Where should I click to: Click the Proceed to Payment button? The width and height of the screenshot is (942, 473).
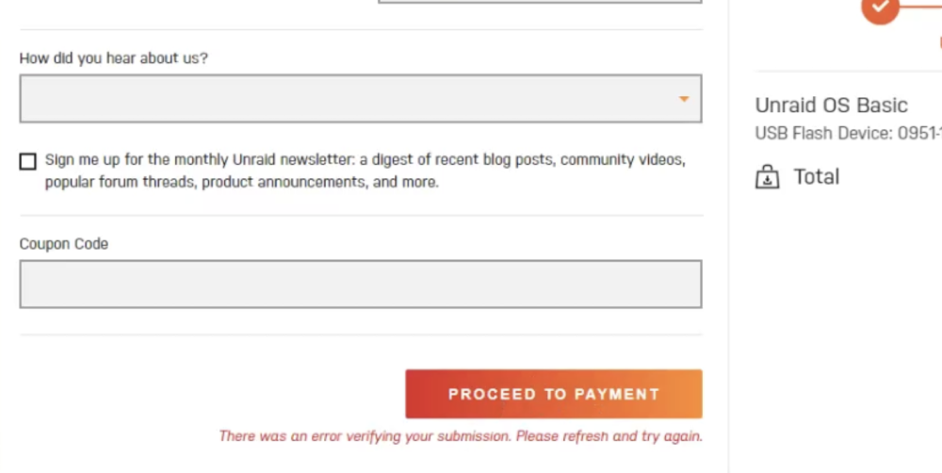(553, 394)
